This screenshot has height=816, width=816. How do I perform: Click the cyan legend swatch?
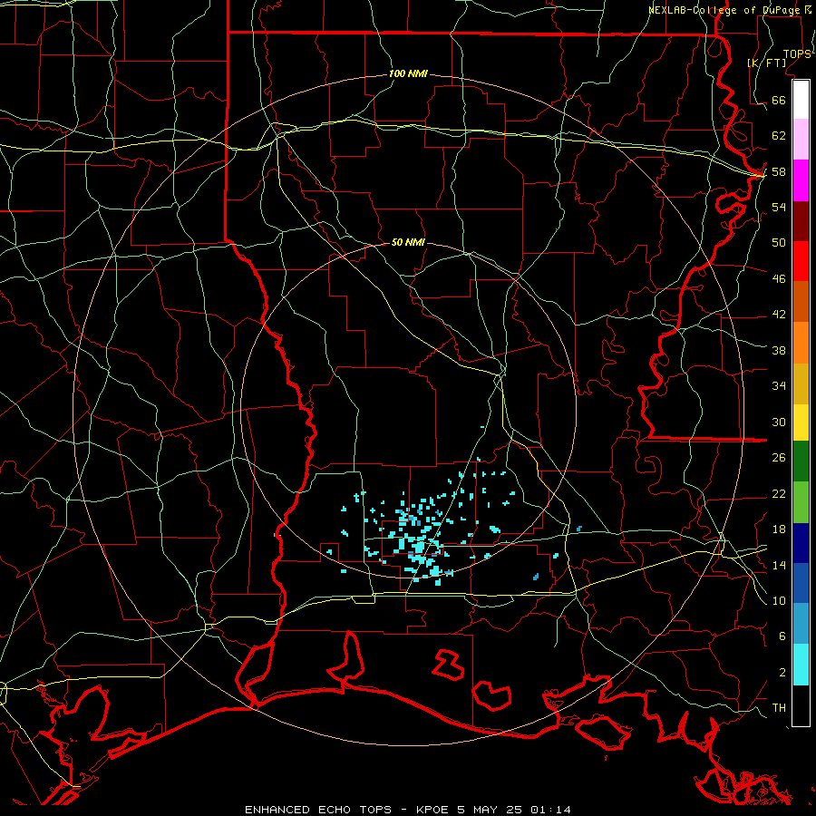tap(801, 665)
